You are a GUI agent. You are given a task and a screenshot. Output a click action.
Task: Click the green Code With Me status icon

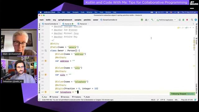(142, 20)
